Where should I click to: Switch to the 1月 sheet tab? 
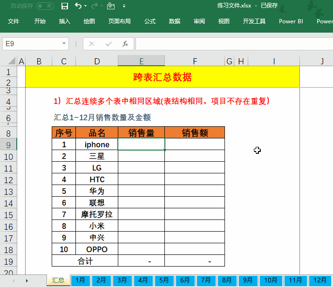pyautogui.click(x=80, y=281)
